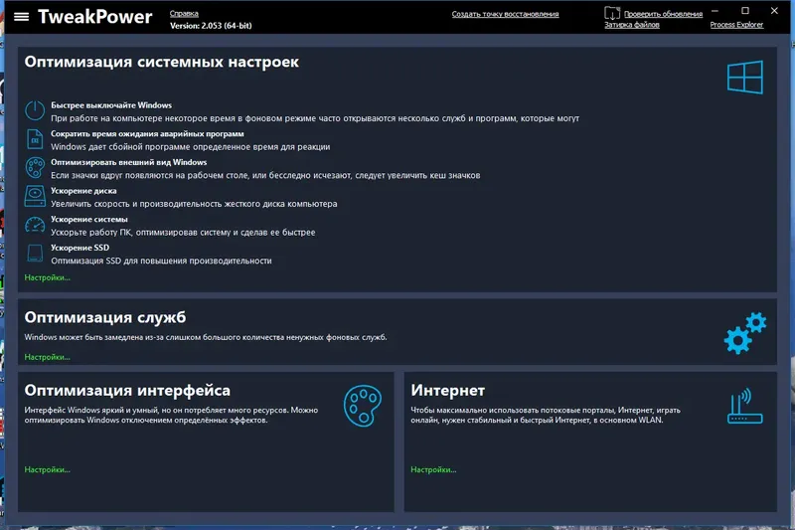The height and width of the screenshot is (530, 795).
Task: Click description about unneeded background services
Action: [206, 337]
